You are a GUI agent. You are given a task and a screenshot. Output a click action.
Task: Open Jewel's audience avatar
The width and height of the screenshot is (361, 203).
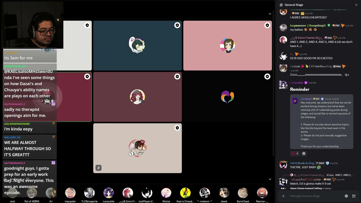[224, 193]
